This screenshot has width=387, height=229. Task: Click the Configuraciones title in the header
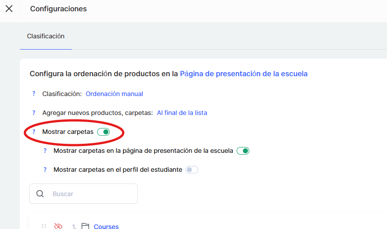click(58, 9)
